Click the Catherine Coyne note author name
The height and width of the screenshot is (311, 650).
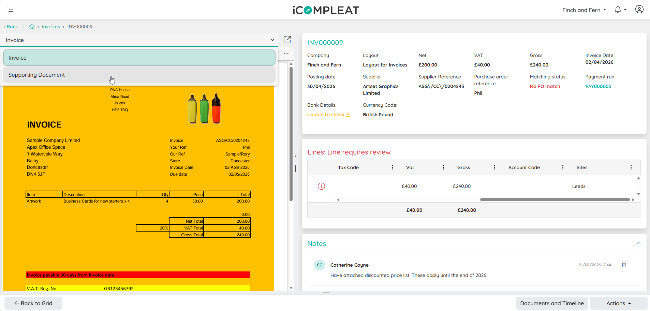click(x=349, y=265)
